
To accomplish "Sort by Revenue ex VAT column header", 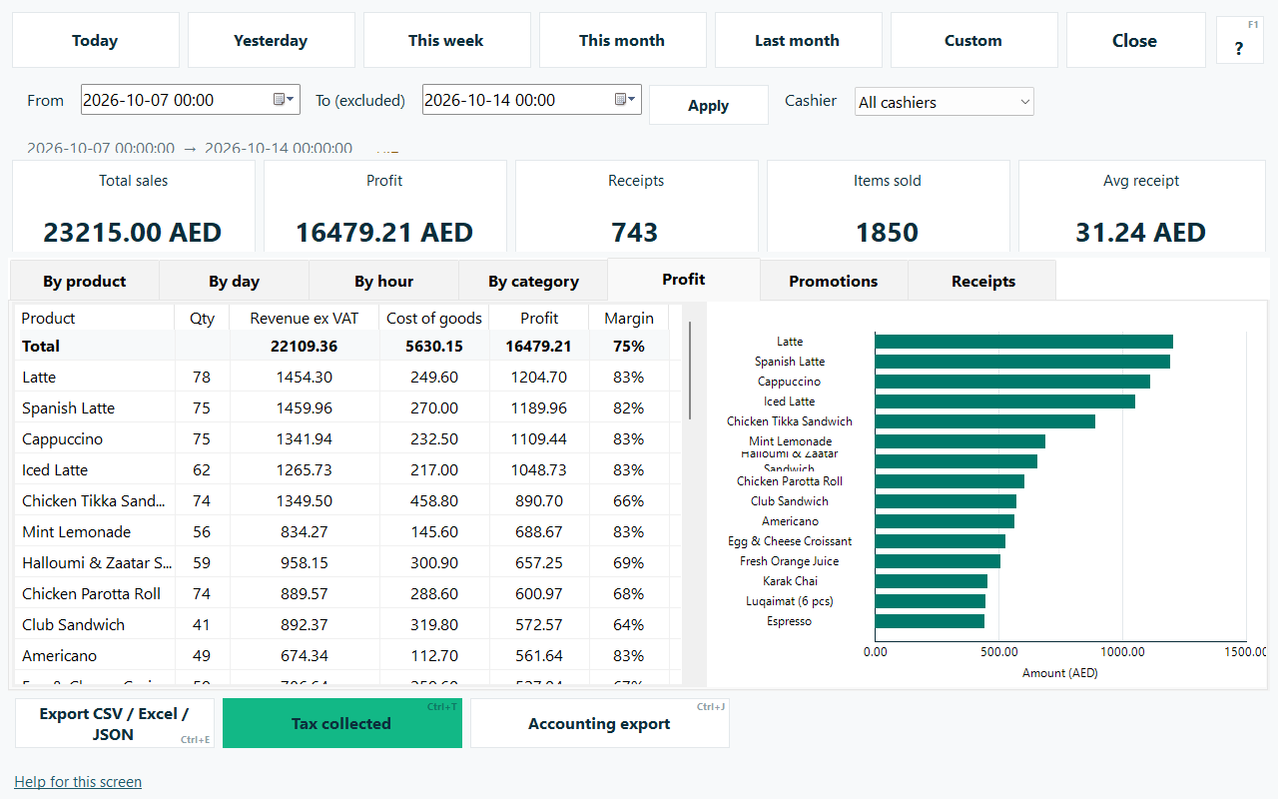I will click(305, 318).
